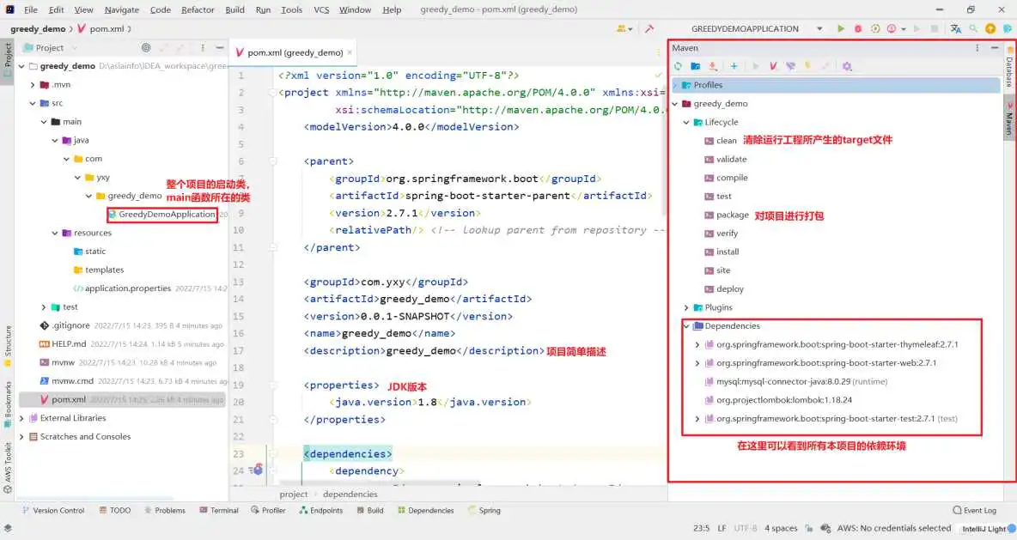
Task: Run GREEDYDEMOAPPLICATION with green Run icon
Action: coord(840,27)
